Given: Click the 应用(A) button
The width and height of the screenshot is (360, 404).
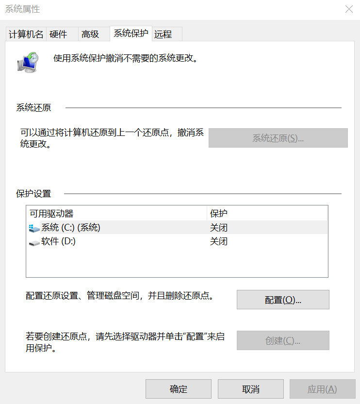Looking at the screenshot, I should pos(323,389).
